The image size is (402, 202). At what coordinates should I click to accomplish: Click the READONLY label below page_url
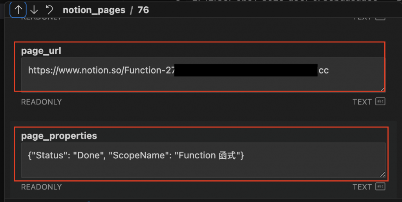tap(41, 102)
